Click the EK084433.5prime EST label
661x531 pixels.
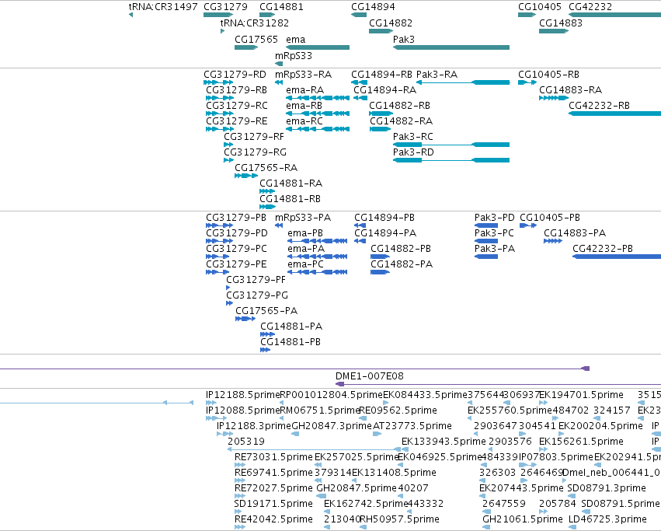point(426,395)
